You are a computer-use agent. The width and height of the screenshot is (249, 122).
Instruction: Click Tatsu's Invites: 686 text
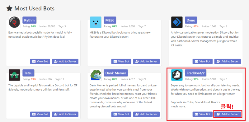click(45, 79)
